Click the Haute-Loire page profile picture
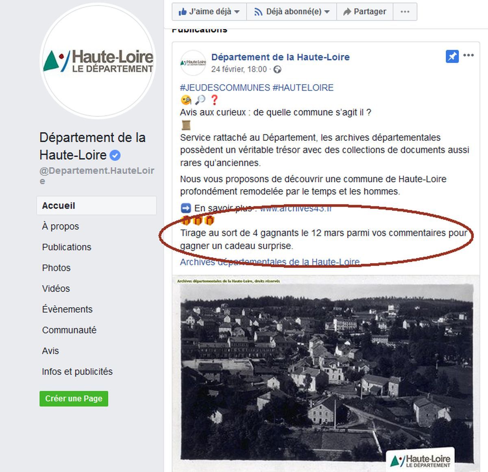 (x=98, y=61)
